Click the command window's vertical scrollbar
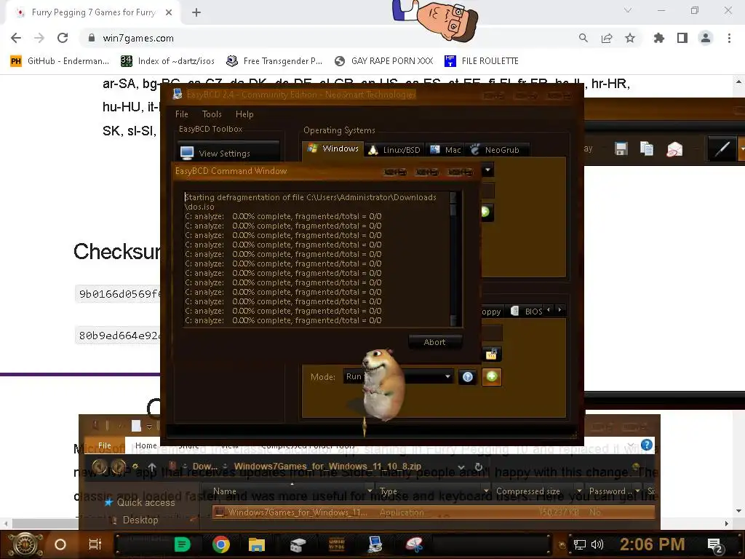 coord(453,258)
